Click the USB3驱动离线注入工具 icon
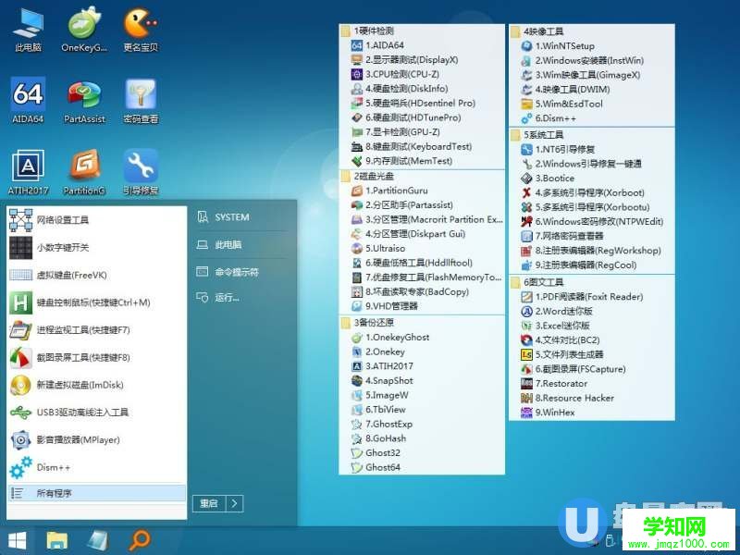 click(x=20, y=413)
